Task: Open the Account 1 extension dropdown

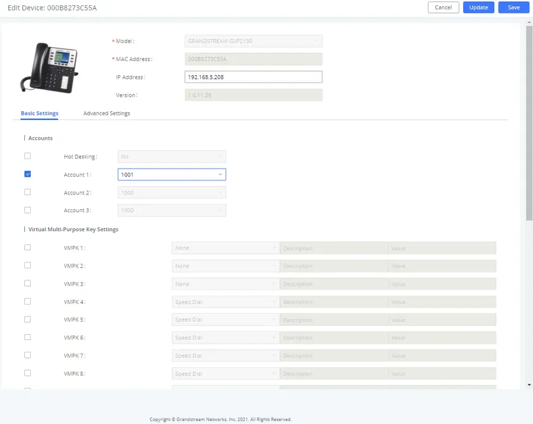Action: 172,174
